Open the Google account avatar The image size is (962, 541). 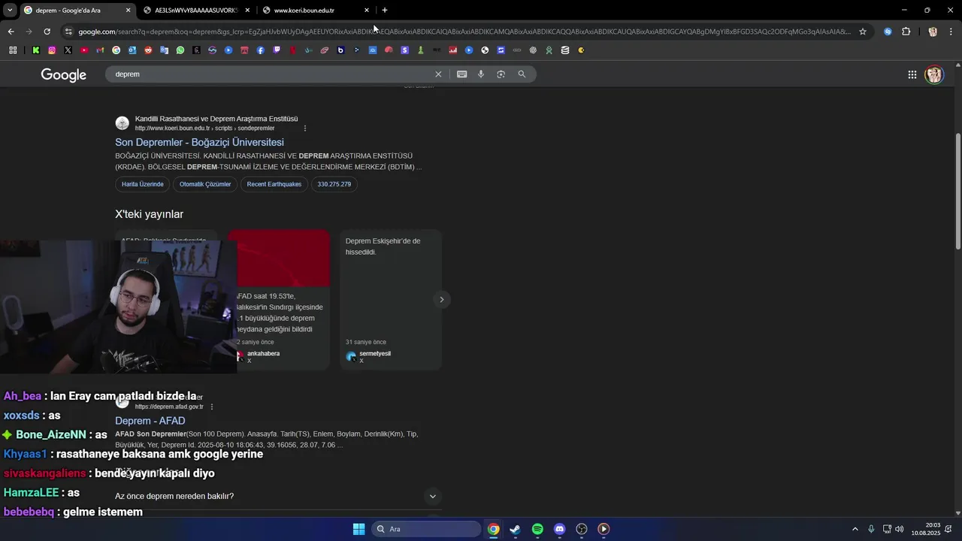coord(934,74)
